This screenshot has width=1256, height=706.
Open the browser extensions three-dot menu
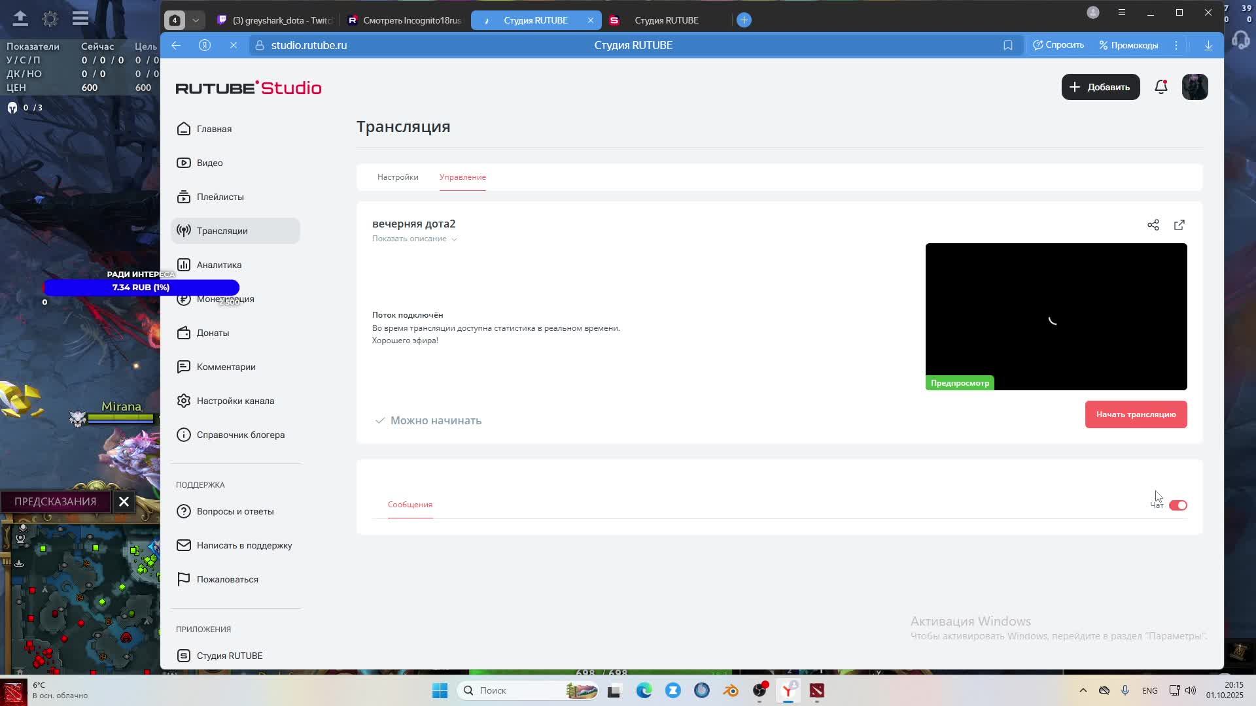pyautogui.click(x=1176, y=44)
